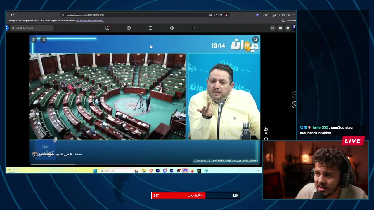
Task: Click the Brave Rewards triangle icon
Action: (226, 15)
